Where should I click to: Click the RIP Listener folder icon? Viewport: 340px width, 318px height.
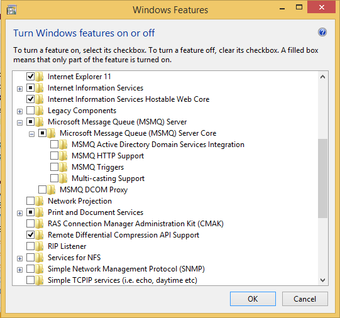click(x=40, y=246)
